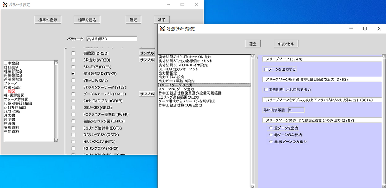Select 出力階指定 list item
This screenshot has width=386, height=188.
coord(168,73)
